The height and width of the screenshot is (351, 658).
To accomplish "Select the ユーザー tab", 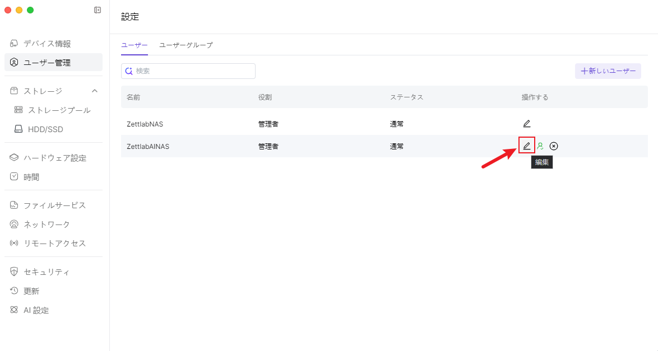I will (x=135, y=45).
